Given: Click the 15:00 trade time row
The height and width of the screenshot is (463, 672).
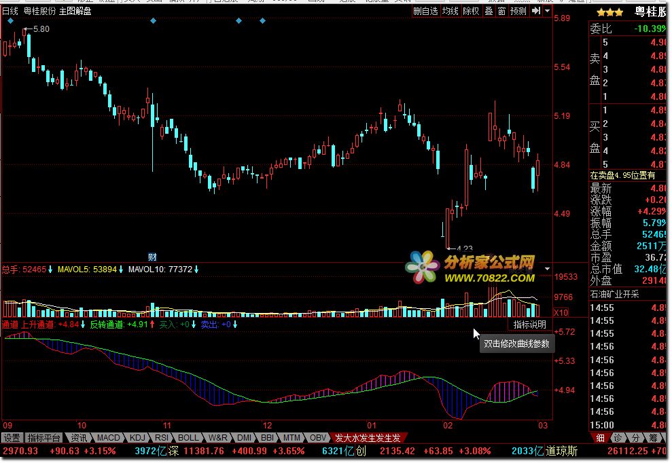Looking at the screenshot, I should click(628, 425).
